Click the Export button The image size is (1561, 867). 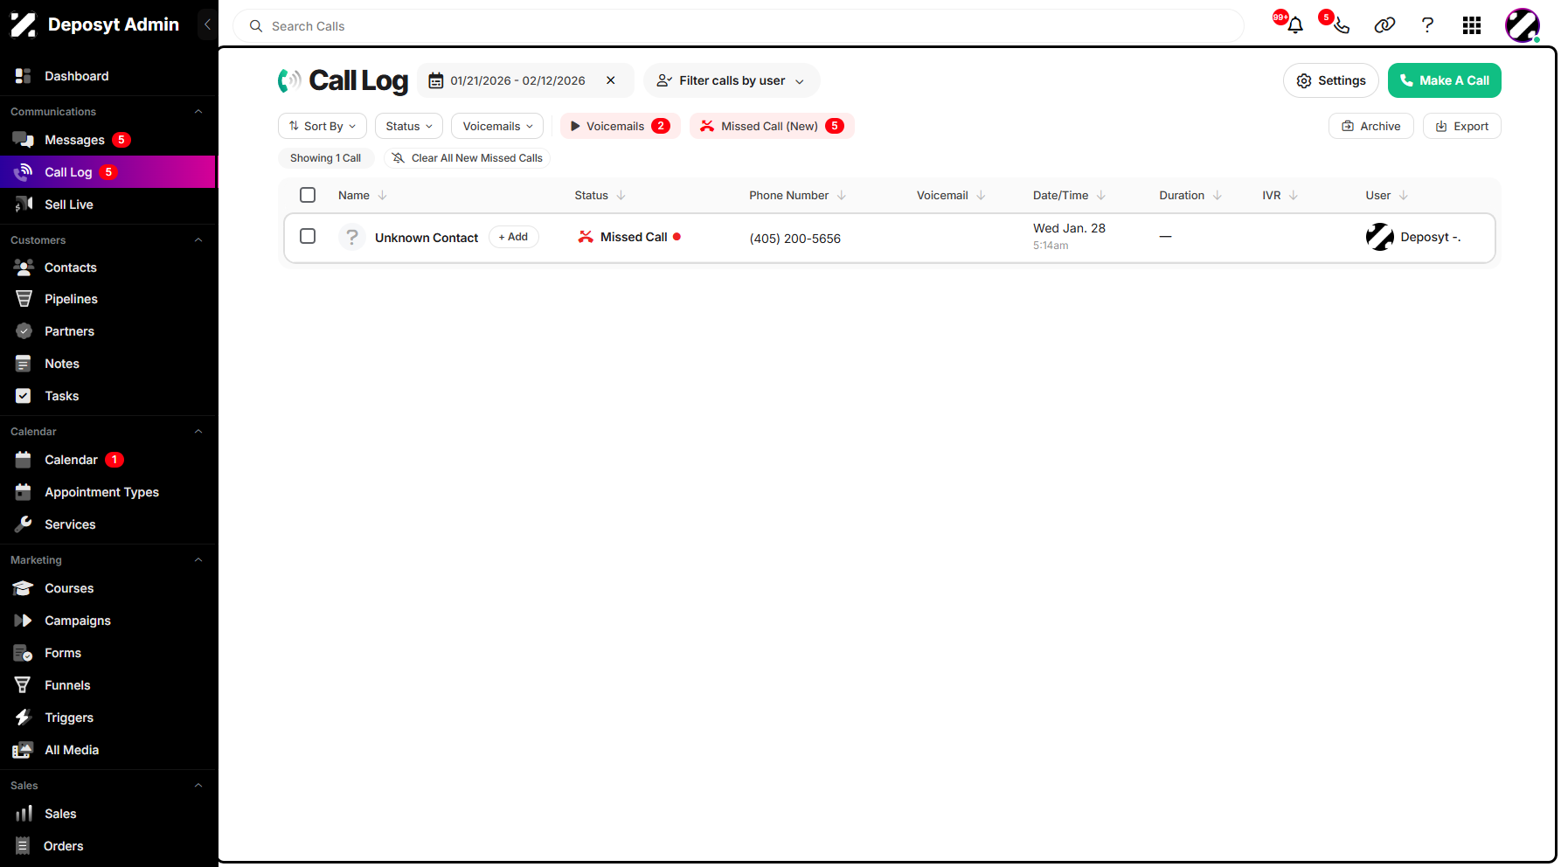(1461, 126)
